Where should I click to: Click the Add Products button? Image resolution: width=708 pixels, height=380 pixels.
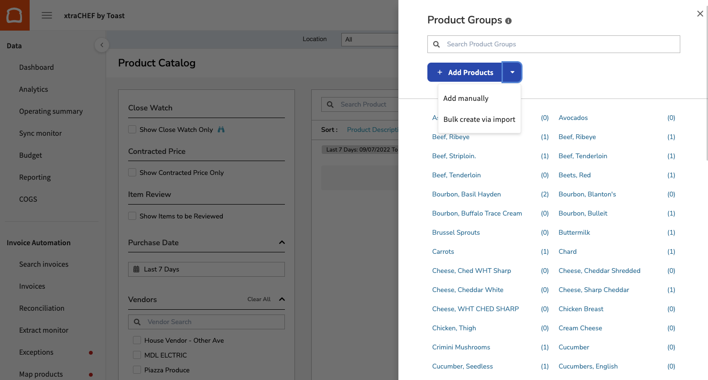point(464,72)
